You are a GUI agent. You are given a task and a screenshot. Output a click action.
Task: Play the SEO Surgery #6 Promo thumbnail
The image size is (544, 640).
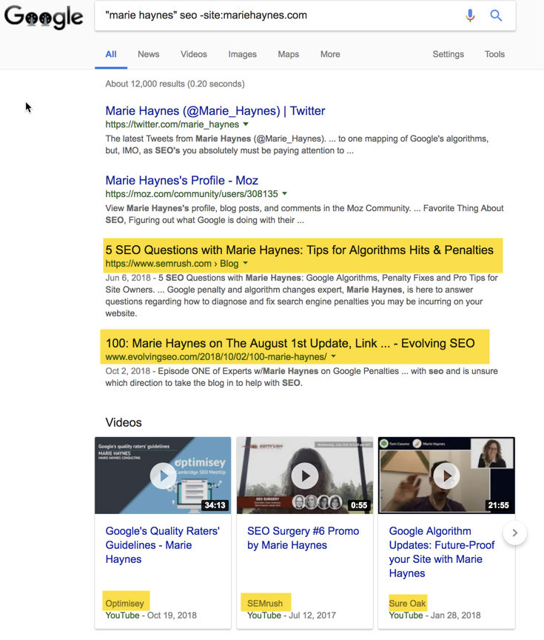[x=305, y=476]
